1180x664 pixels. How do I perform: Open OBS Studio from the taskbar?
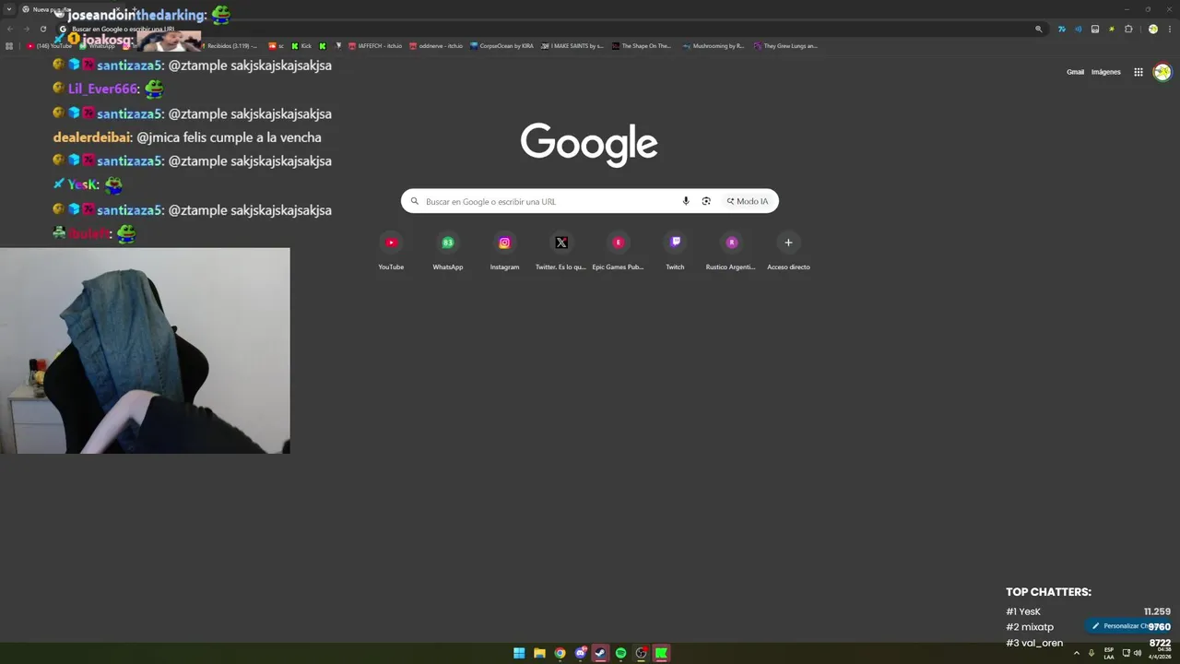tap(642, 653)
